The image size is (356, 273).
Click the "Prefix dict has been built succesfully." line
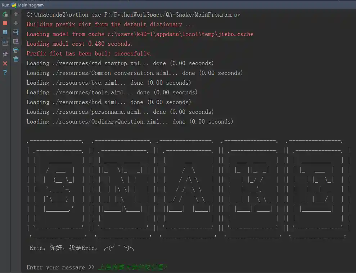[89, 54]
